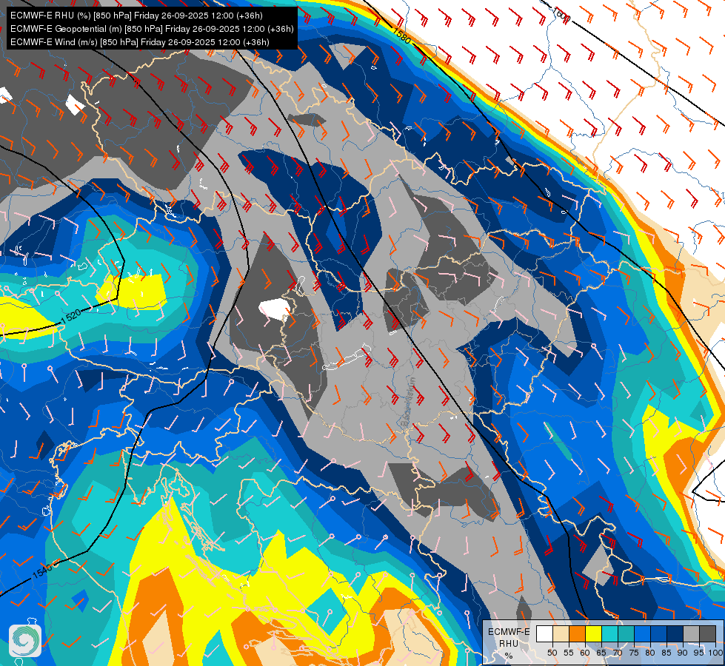Click the ECMWF-E Geopotential (m) title line

point(152,29)
